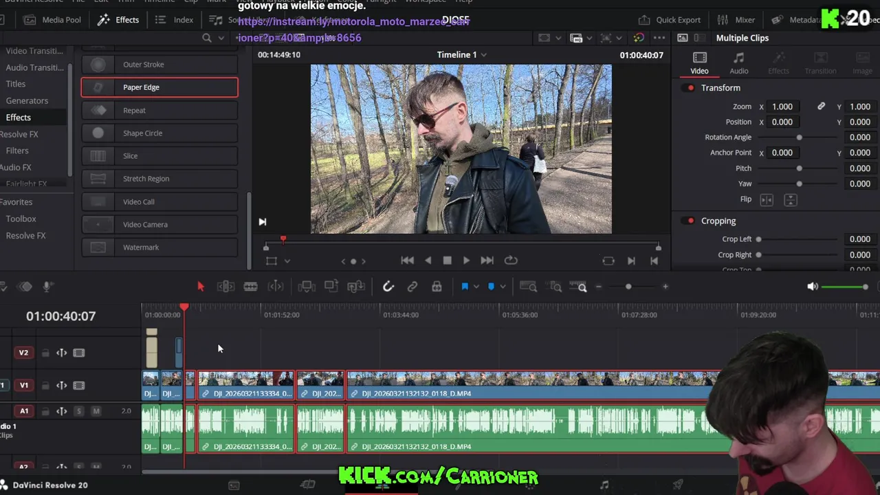880x495 pixels.
Task: Toggle Loop playback icon
Action: (511, 261)
